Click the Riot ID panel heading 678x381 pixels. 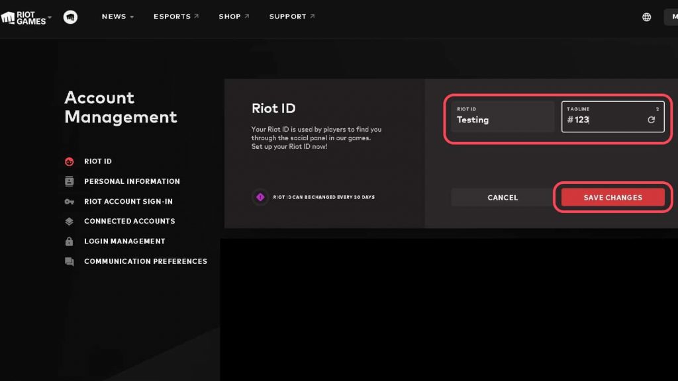273,108
